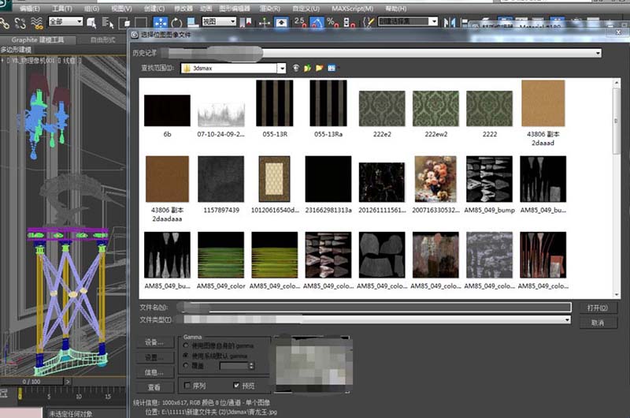The width and height of the screenshot is (630, 418).
Task: Click the 取消 cancel button
Action: tap(598, 323)
